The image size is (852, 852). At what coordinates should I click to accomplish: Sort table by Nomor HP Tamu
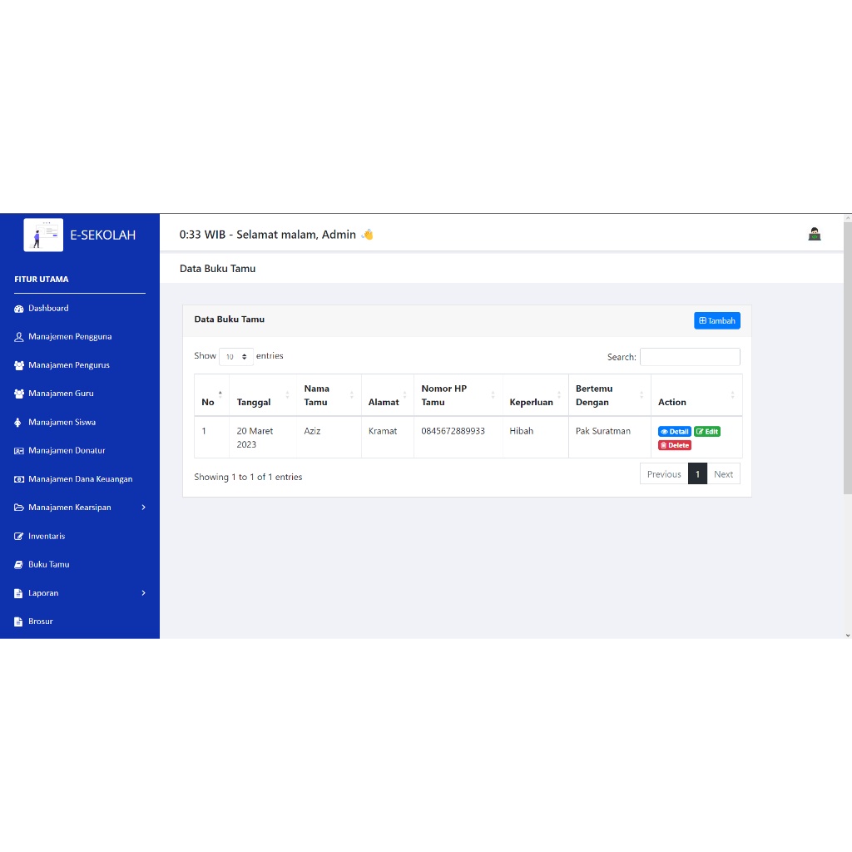click(458, 395)
